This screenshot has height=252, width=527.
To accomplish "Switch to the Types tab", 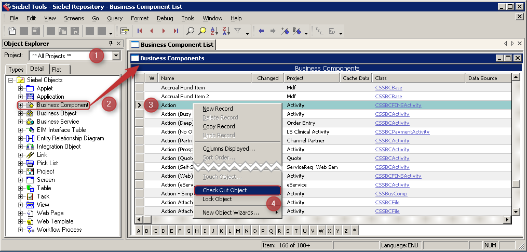I will click(16, 70).
